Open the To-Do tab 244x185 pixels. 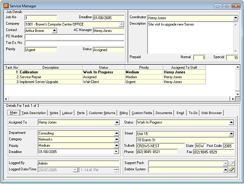click(193, 113)
